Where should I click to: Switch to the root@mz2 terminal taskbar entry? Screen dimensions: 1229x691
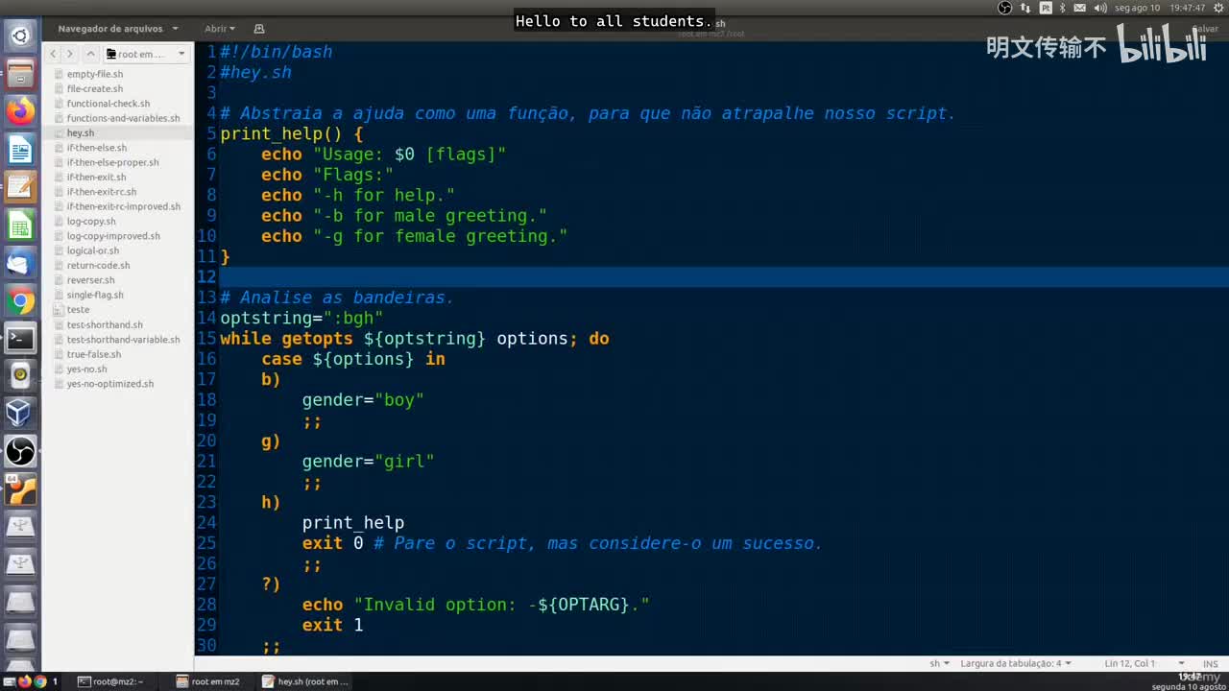110,681
